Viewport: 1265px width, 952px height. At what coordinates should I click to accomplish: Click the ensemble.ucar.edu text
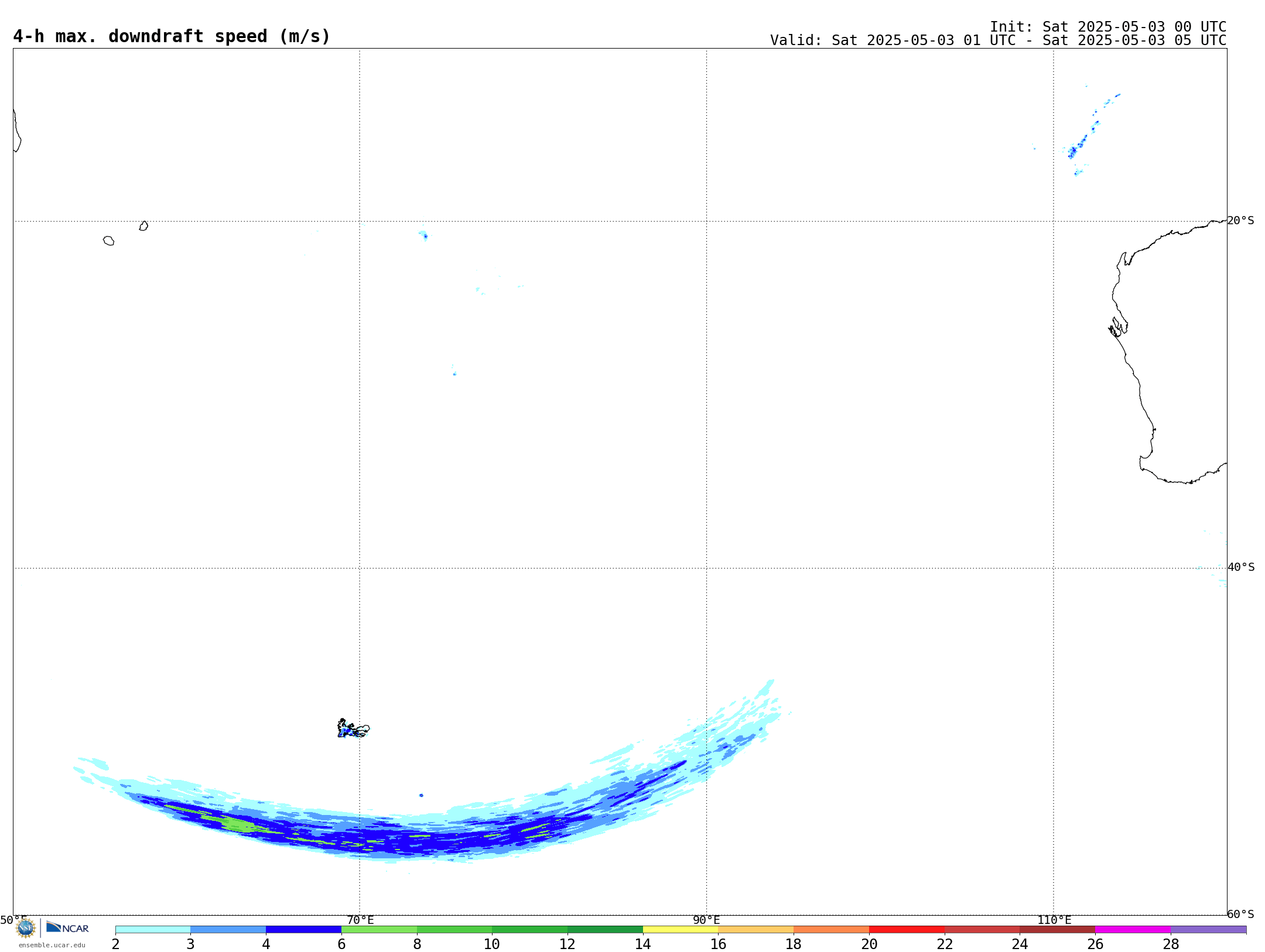[x=52, y=945]
